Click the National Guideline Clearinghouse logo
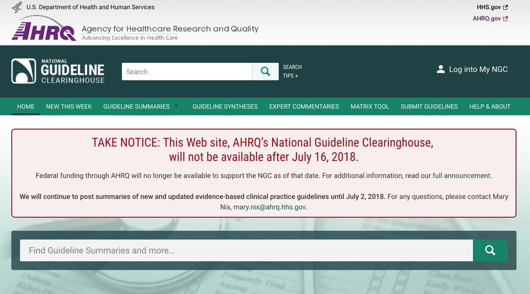Screen dimensions: 530x294 pos(58,71)
